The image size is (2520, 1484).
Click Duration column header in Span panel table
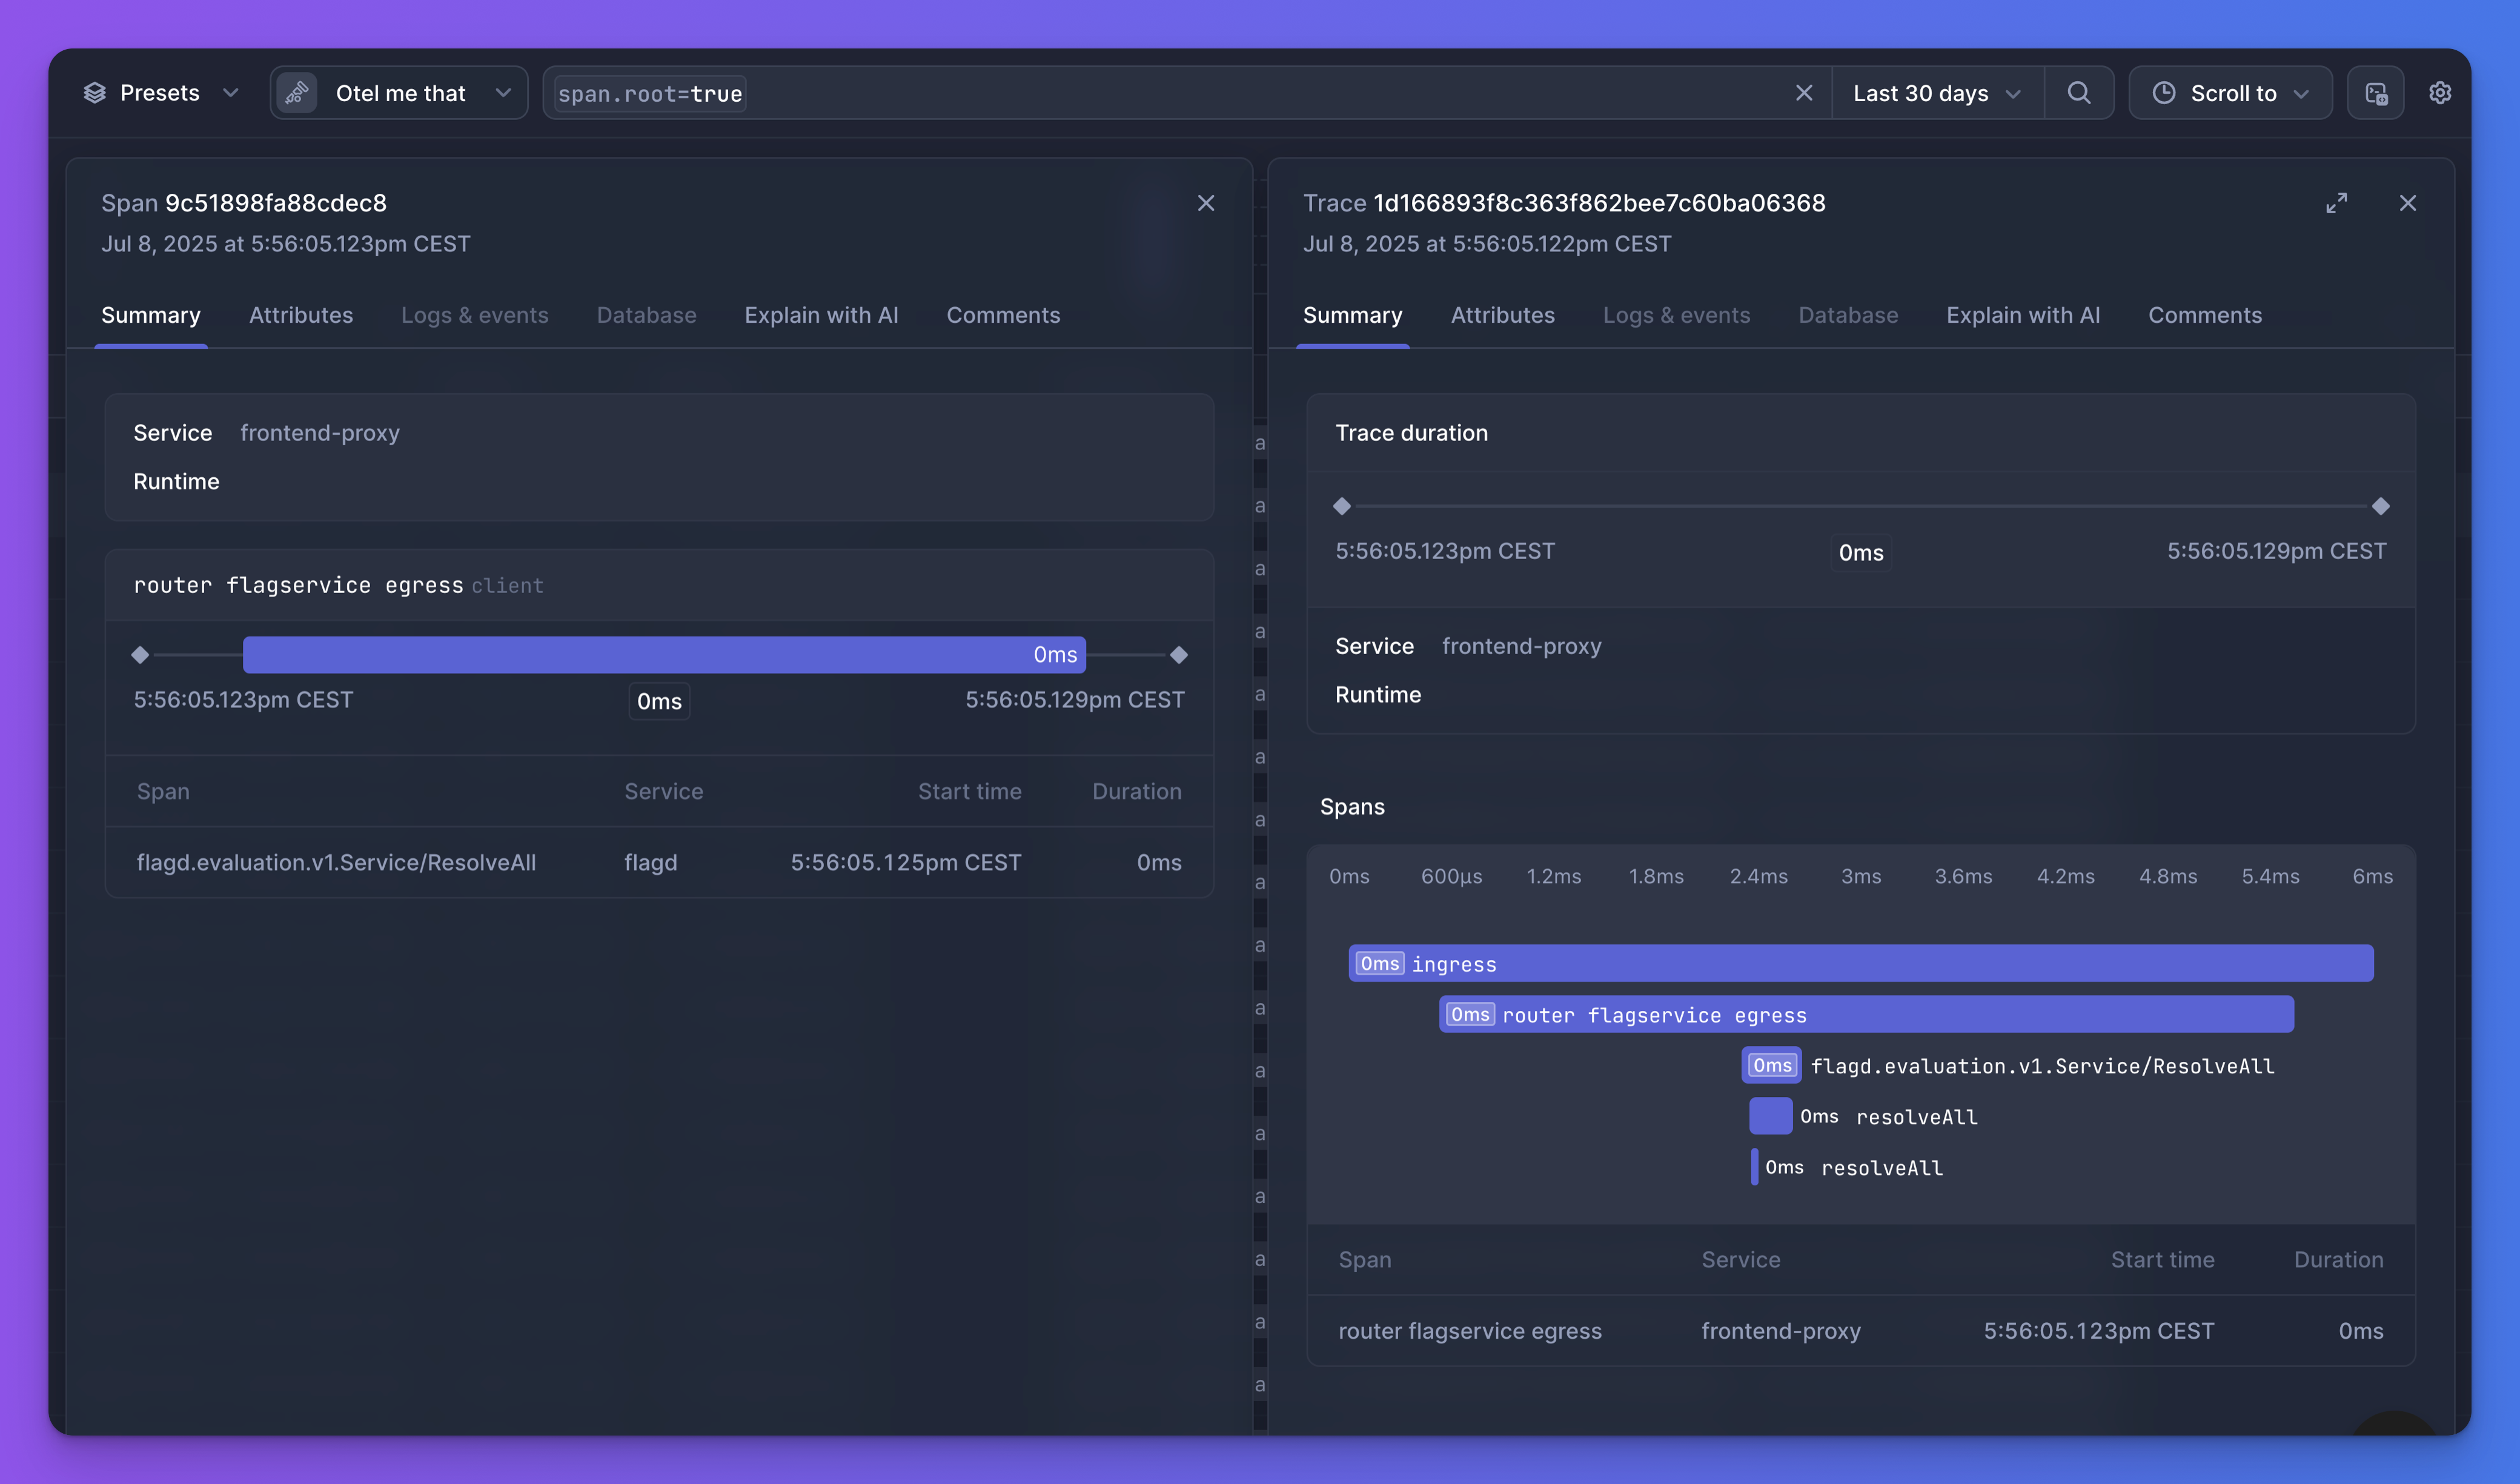pos(1137,791)
